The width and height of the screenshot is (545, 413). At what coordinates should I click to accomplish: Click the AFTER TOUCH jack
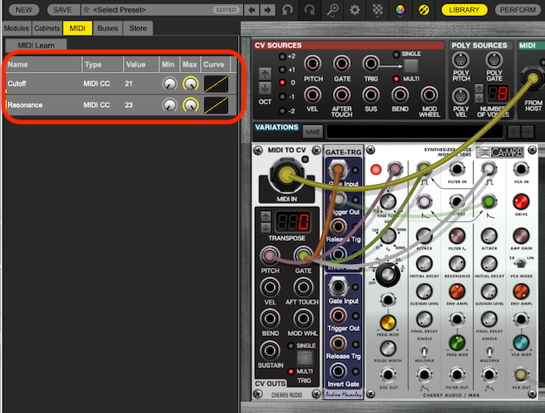[342, 95]
